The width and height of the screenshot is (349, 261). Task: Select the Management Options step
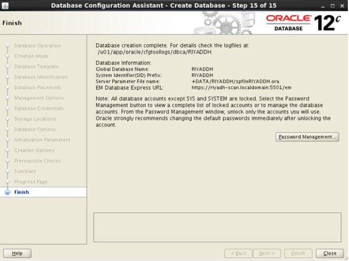39,97
